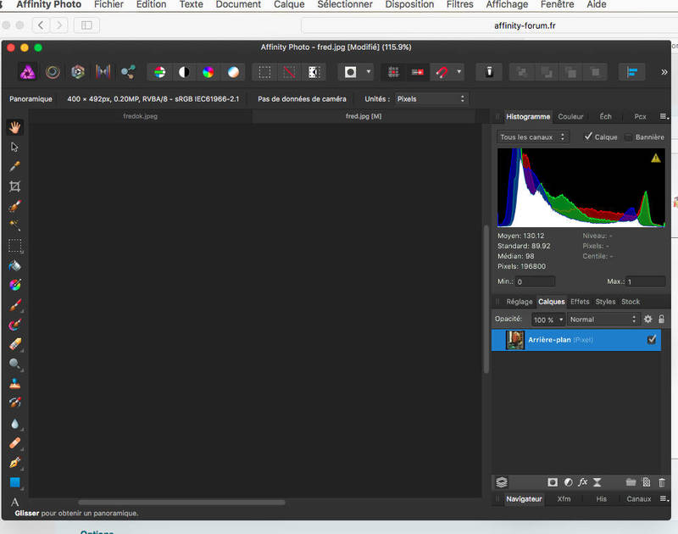The image size is (678, 534).
Task: Select the Blur Brush droplet tool
Action: pyautogui.click(x=14, y=424)
